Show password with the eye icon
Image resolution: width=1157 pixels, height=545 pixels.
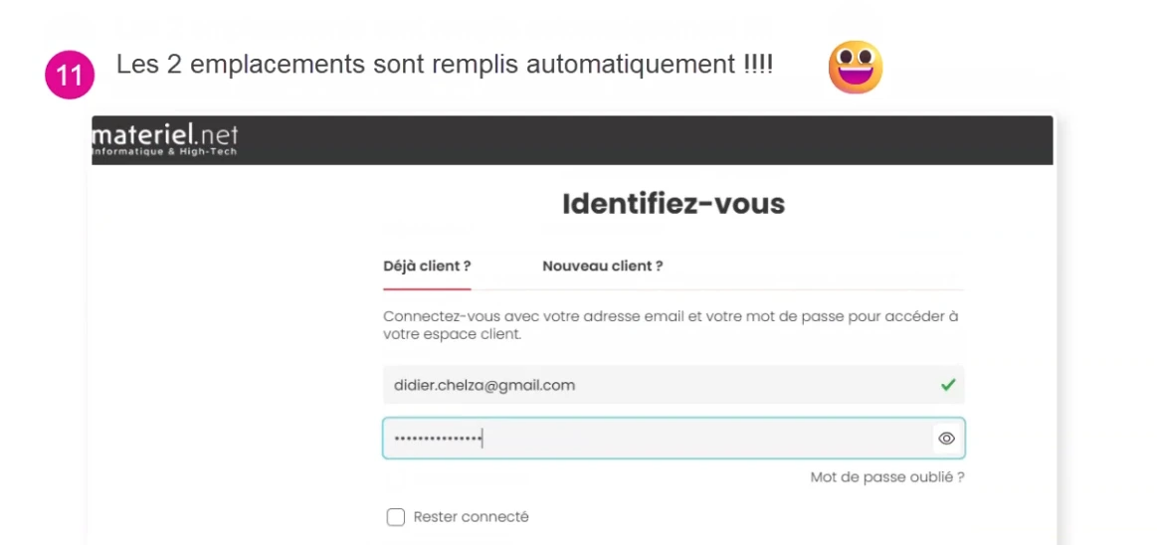(947, 439)
